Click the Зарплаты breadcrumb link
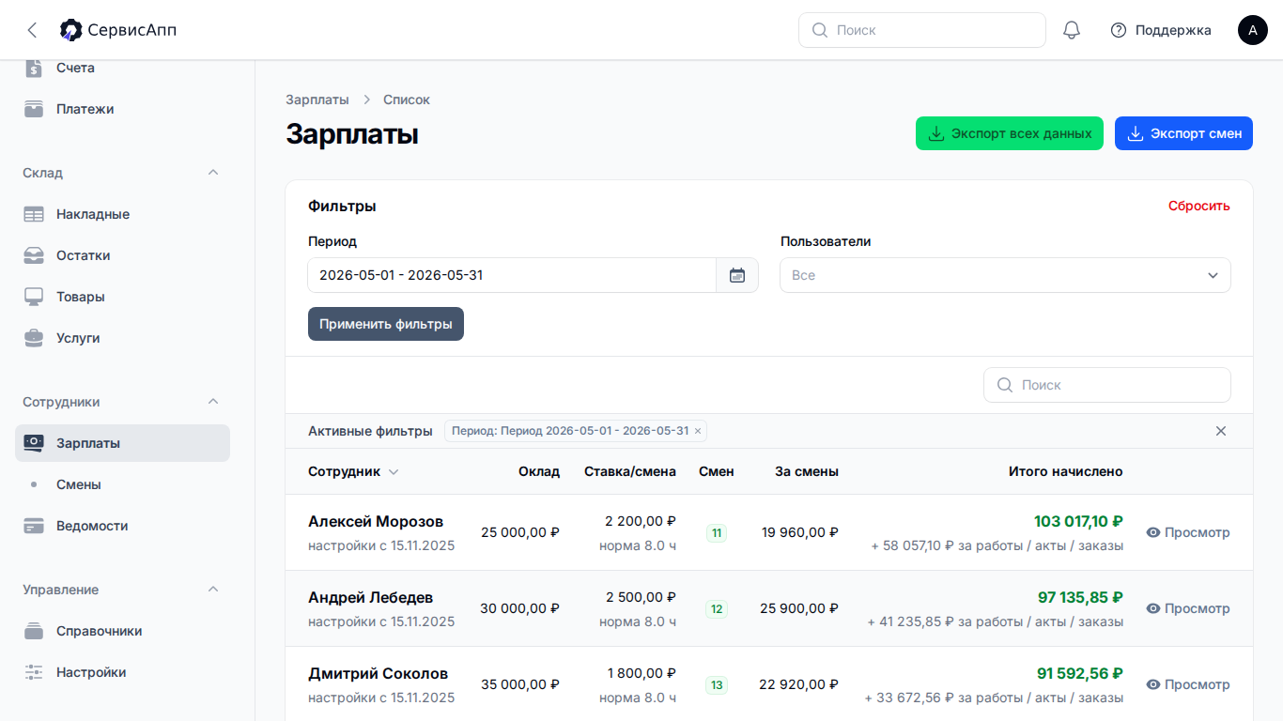1283x721 pixels. tap(317, 100)
